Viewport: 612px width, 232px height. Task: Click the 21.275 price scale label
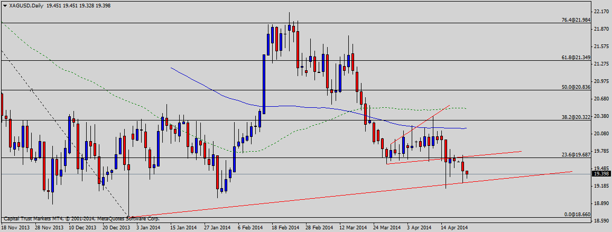601,64
